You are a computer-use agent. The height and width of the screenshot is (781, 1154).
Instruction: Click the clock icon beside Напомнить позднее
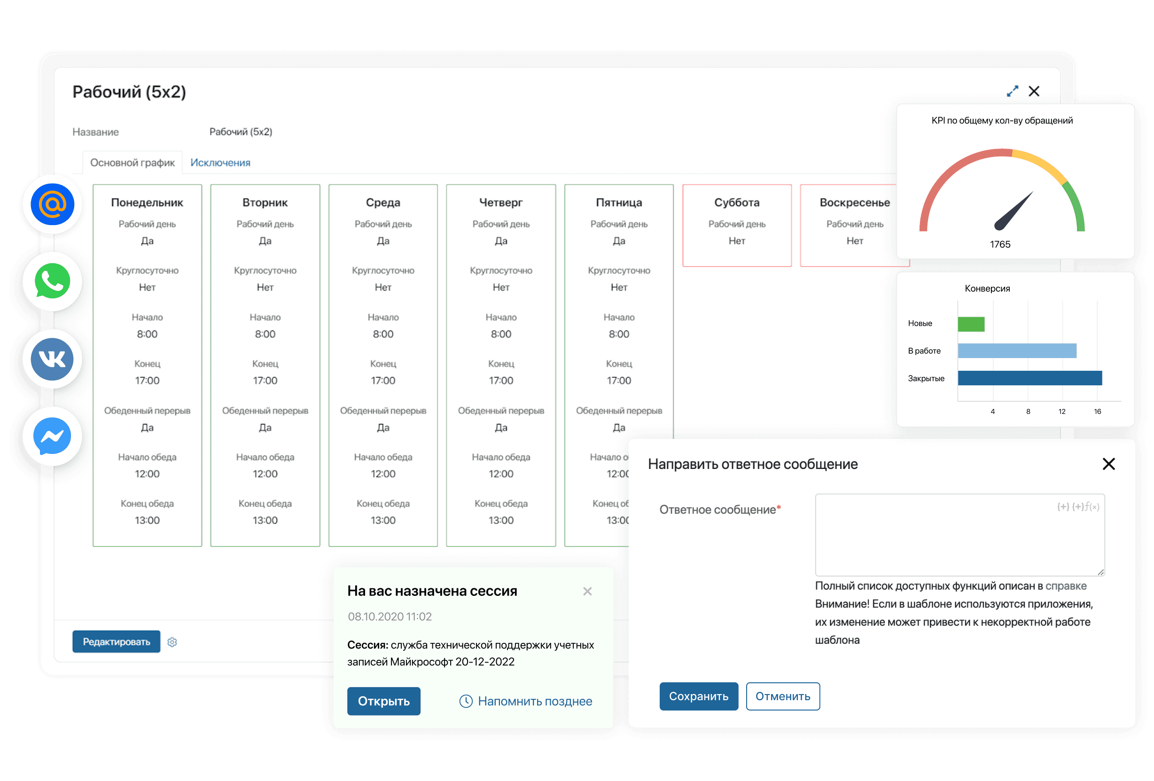[x=466, y=701]
